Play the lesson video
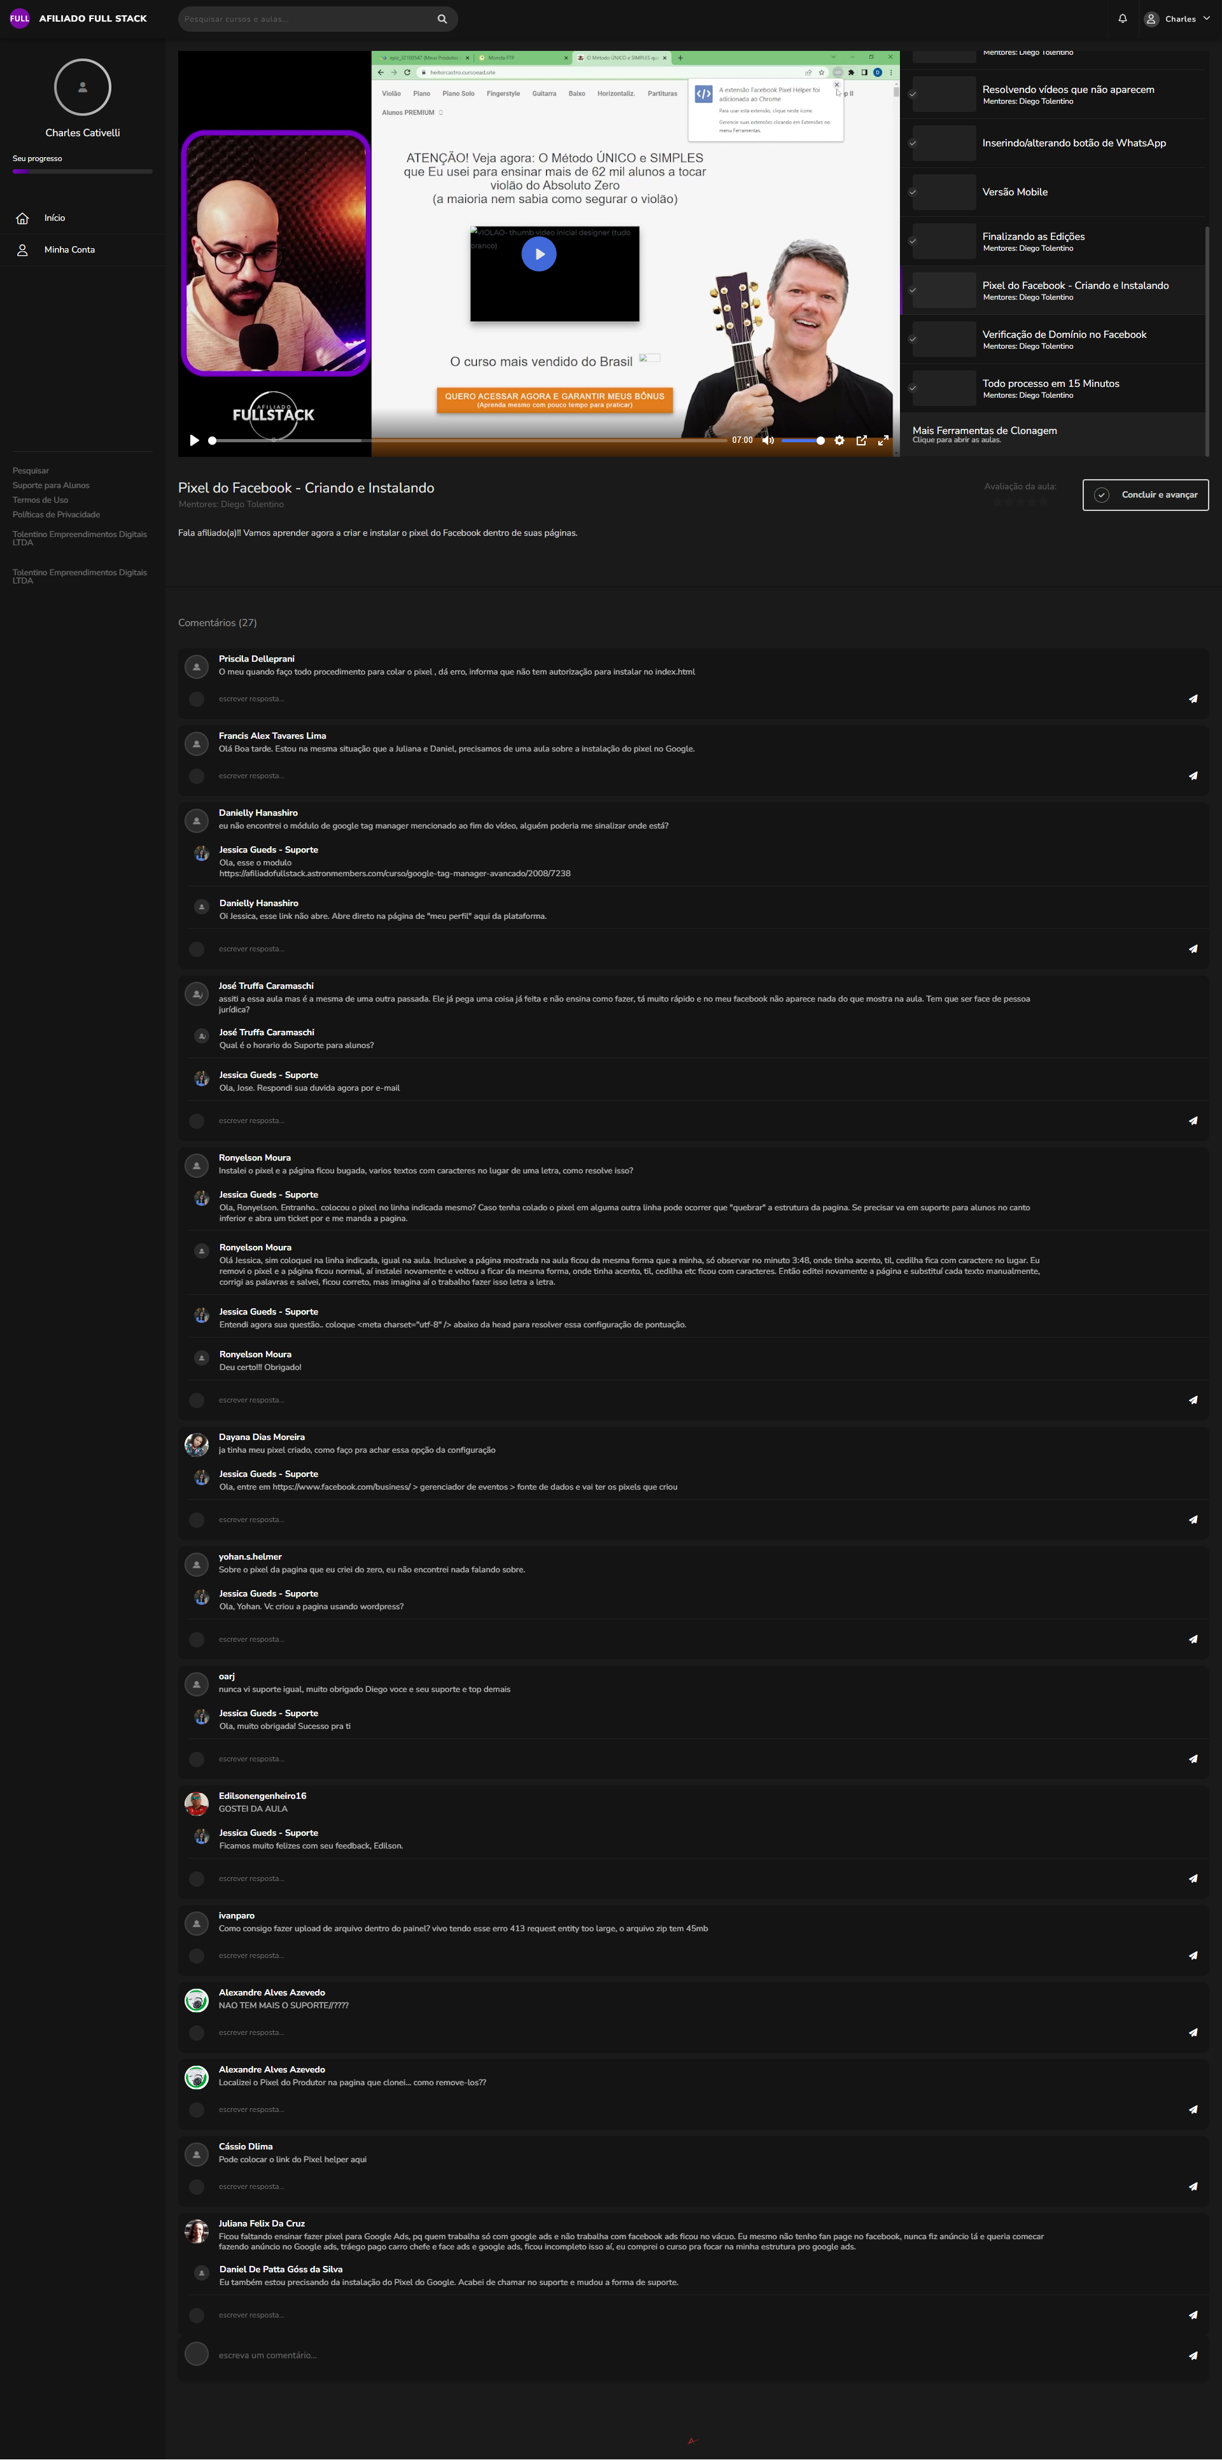The height and width of the screenshot is (2460, 1222). [x=194, y=440]
